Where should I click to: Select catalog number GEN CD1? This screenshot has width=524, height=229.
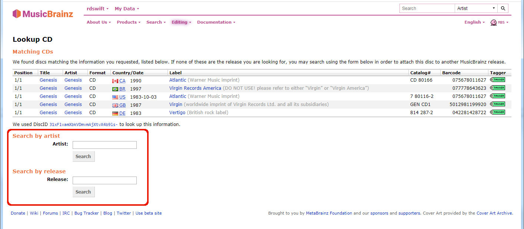point(420,104)
